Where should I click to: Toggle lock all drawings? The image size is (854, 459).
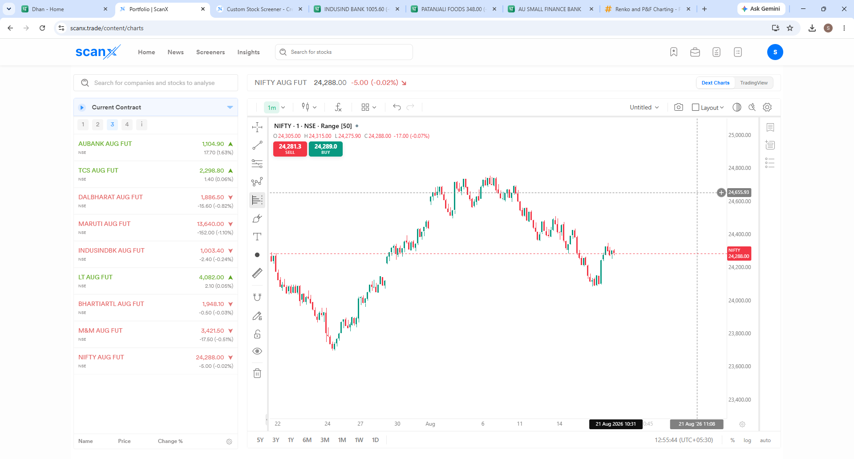(257, 334)
